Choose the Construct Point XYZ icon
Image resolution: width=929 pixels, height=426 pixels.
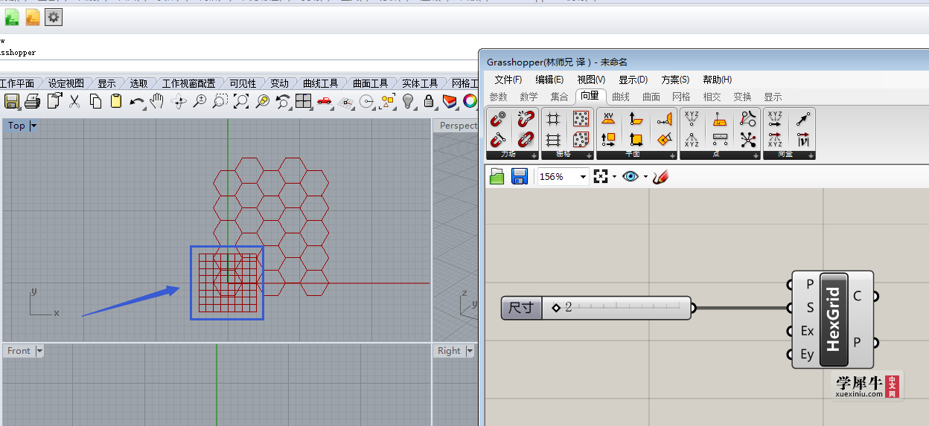[692, 119]
